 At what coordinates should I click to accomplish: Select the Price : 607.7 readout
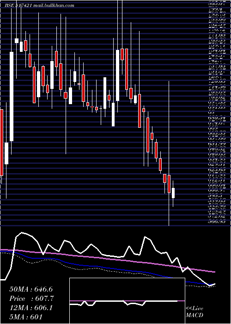(31, 299)
